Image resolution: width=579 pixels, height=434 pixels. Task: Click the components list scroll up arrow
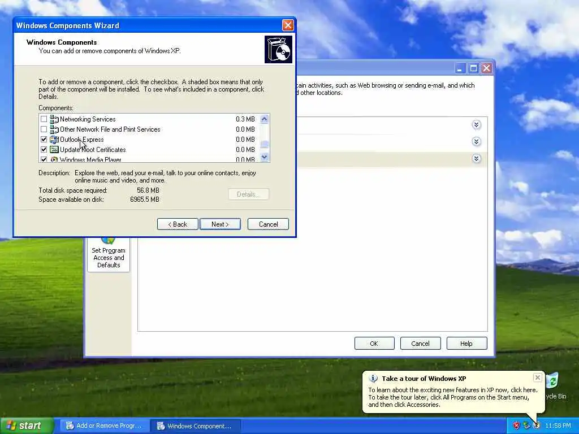click(264, 119)
